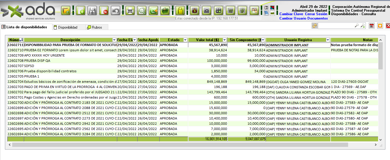Click the Cerrar Sesión link

[x=316, y=14]
